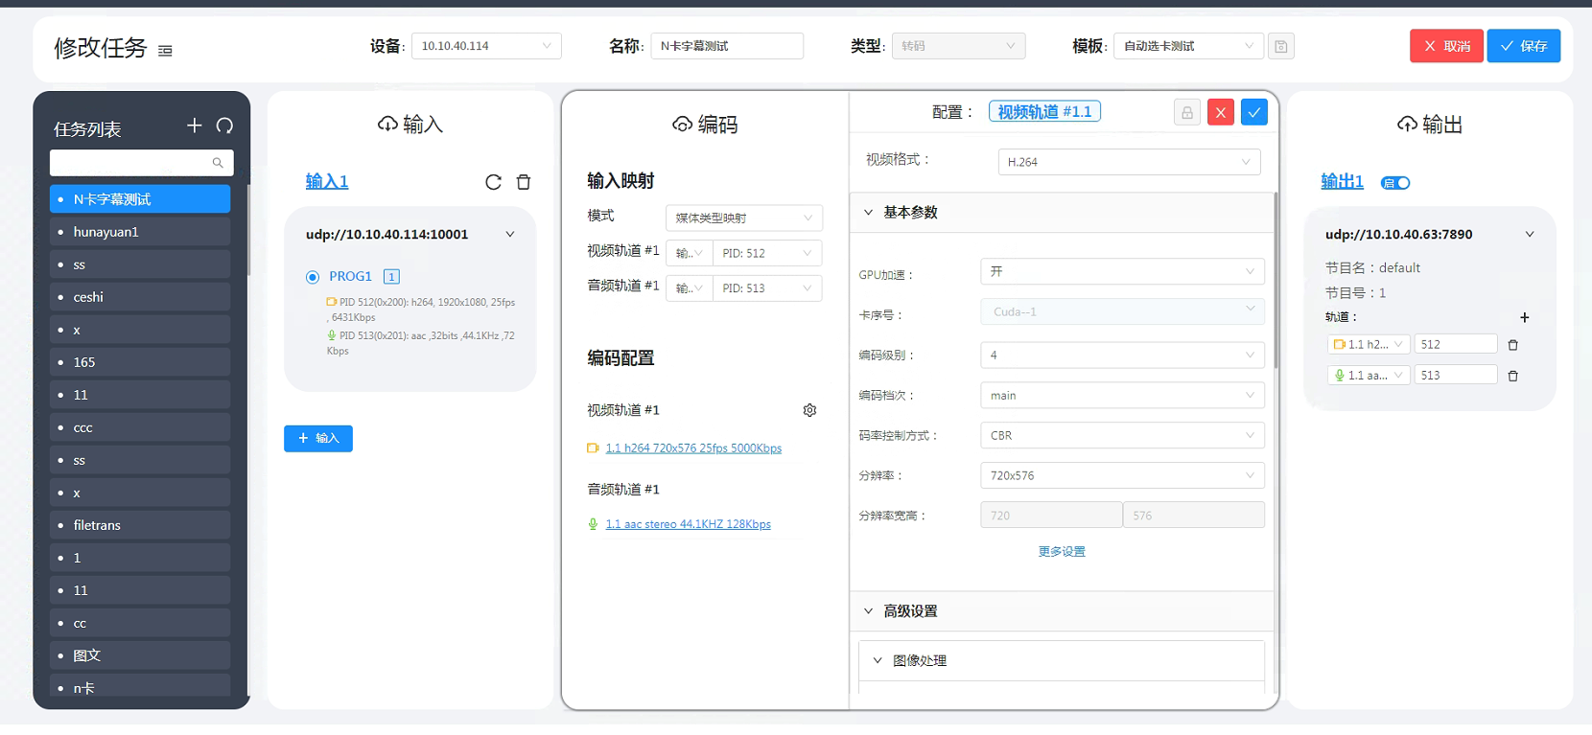The width and height of the screenshot is (1592, 735).
Task: Toggle the 输出1 enable switch
Action: click(1395, 183)
